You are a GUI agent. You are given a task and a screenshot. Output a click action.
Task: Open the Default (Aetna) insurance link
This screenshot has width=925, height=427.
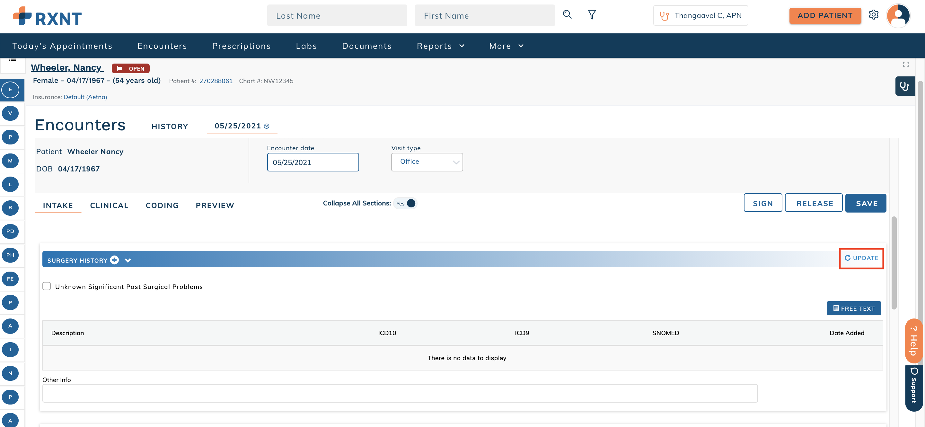click(x=85, y=97)
